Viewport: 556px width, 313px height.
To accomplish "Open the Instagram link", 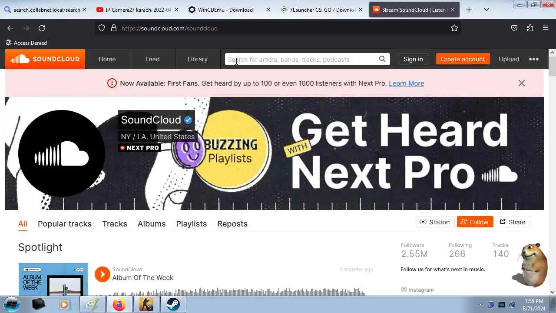I will pyautogui.click(x=417, y=290).
